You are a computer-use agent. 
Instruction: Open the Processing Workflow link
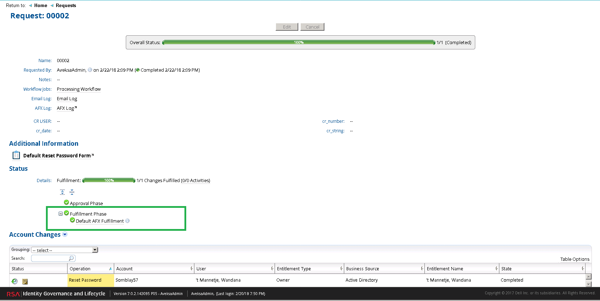tap(79, 89)
